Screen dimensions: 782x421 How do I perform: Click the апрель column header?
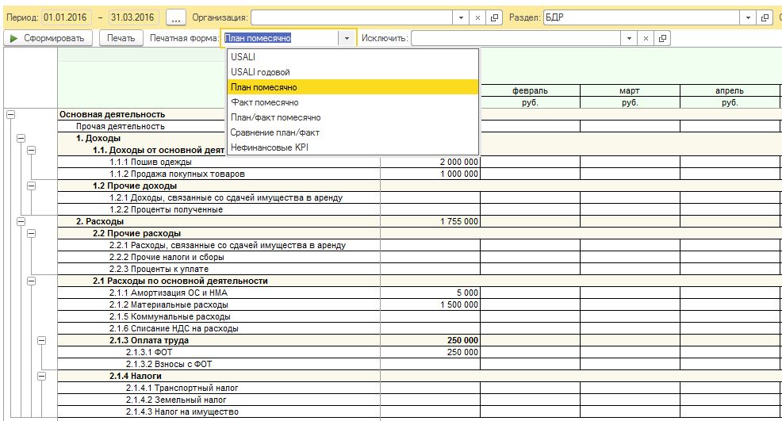click(x=730, y=91)
